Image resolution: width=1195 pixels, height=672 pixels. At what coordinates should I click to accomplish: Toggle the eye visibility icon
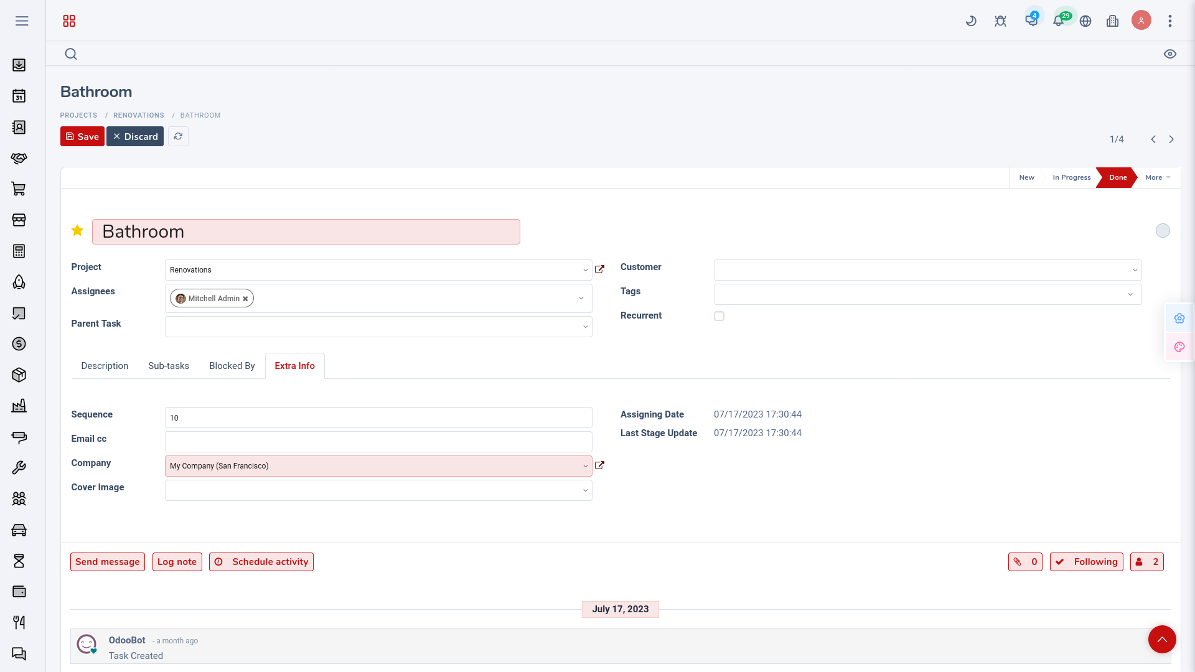click(x=1170, y=54)
